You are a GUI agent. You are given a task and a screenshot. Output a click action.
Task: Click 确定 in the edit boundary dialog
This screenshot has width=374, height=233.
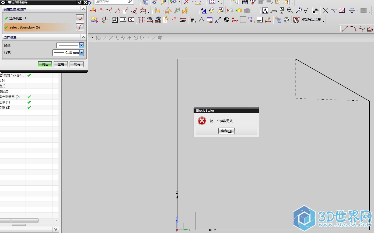point(45,64)
